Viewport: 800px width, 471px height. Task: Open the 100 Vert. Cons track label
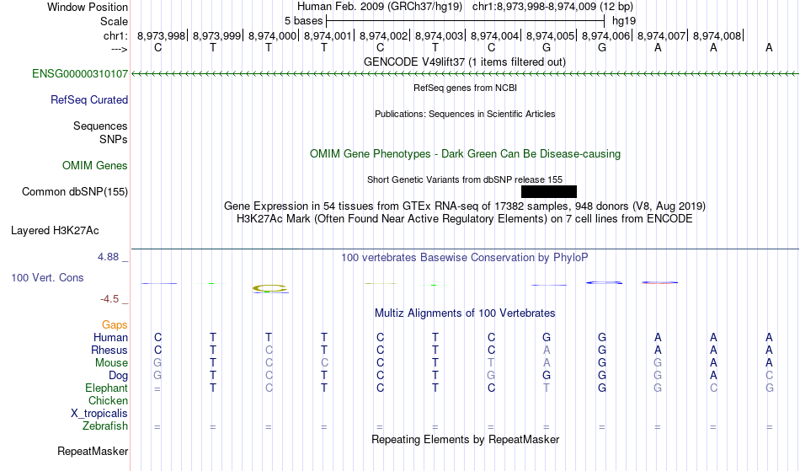[x=47, y=277]
